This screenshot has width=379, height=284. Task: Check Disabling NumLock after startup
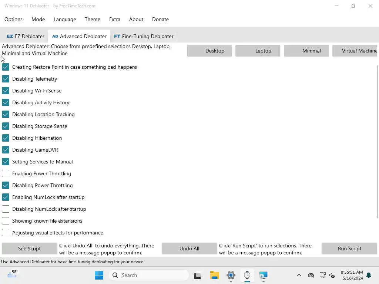[x=5, y=209]
